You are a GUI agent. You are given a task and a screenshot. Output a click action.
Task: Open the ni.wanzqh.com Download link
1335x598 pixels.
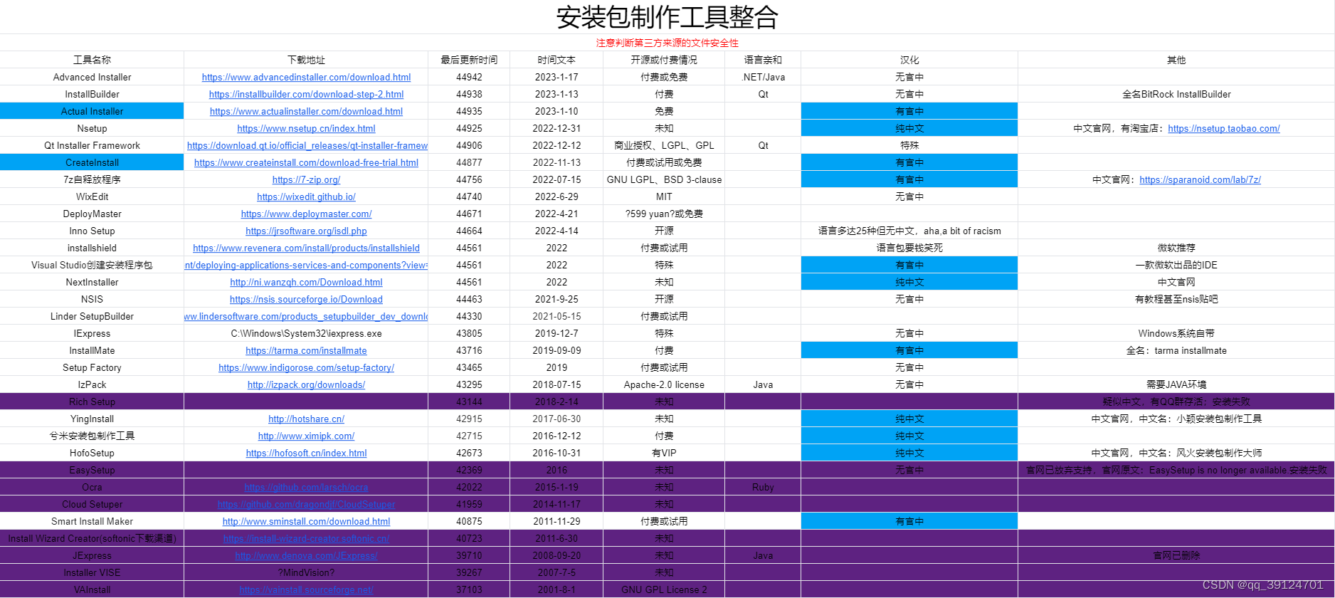click(306, 282)
